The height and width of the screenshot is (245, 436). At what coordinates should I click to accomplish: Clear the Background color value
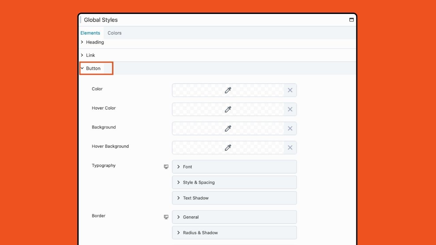(x=290, y=129)
